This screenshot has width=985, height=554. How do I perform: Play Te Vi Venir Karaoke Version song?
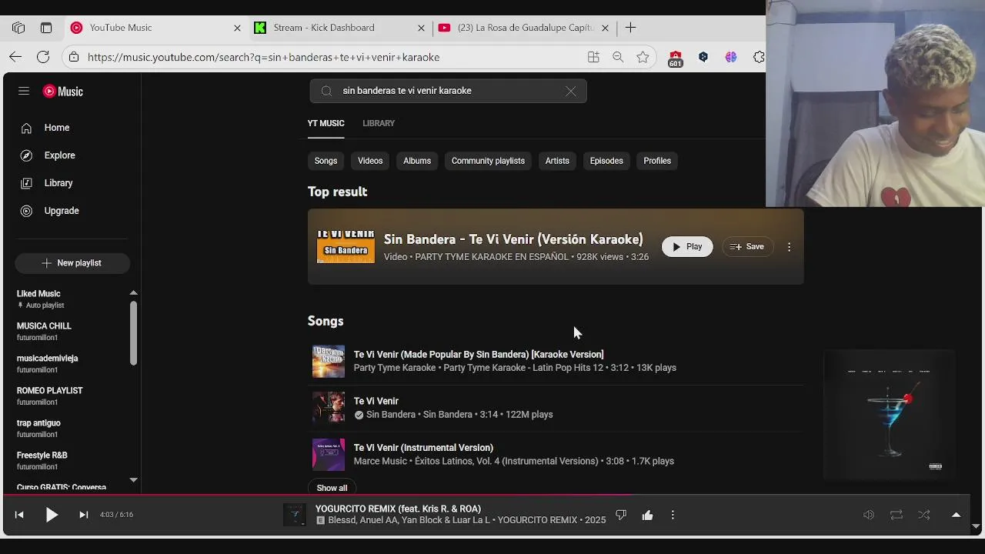(x=329, y=361)
